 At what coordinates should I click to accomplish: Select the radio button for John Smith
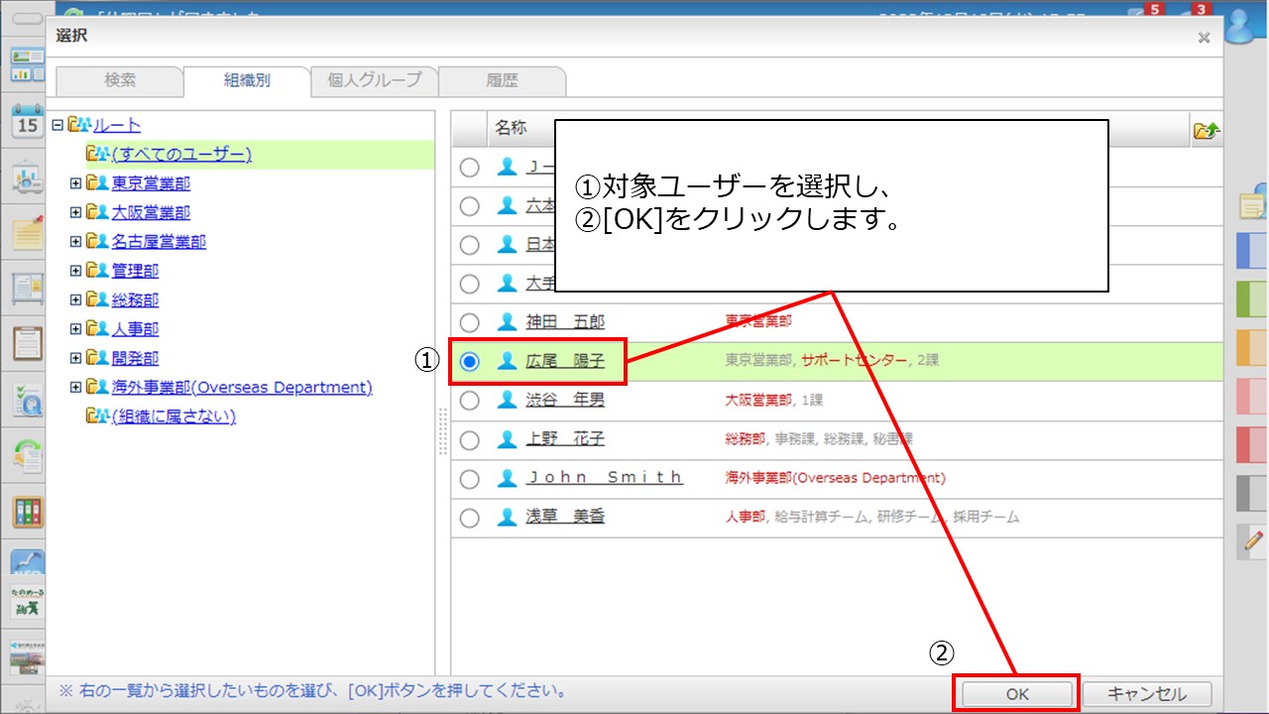pyautogui.click(x=470, y=479)
